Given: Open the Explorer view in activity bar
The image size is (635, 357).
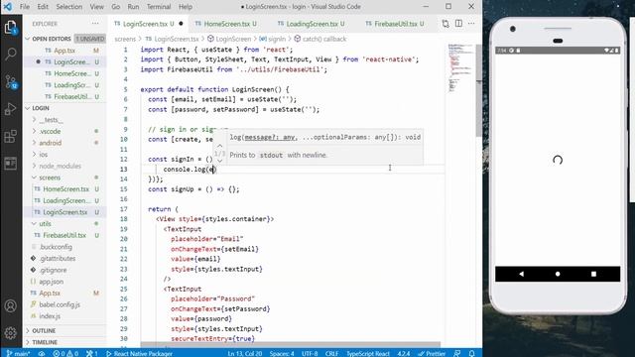Looking at the screenshot, I should pos(11,28).
